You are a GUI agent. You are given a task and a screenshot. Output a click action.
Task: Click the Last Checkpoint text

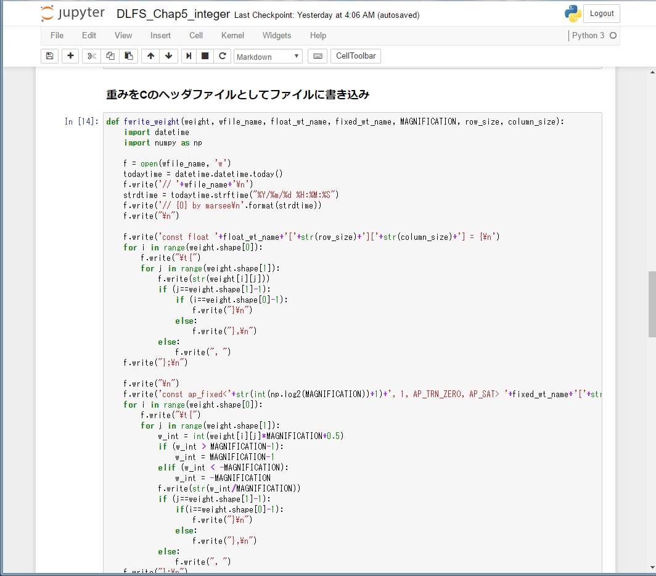click(x=327, y=15)
